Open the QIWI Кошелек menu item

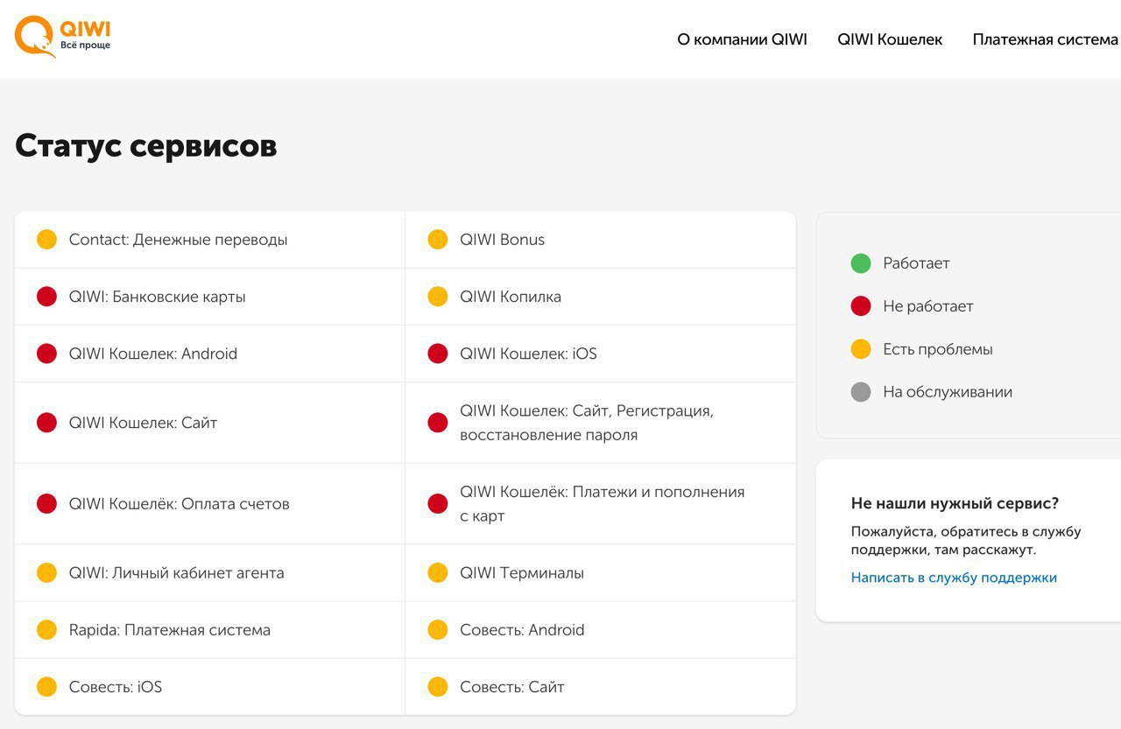click(890, 39)
